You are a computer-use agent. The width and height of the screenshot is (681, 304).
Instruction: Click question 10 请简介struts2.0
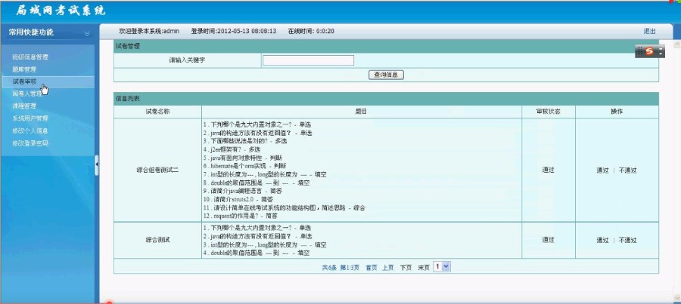[x=238, y=200]
